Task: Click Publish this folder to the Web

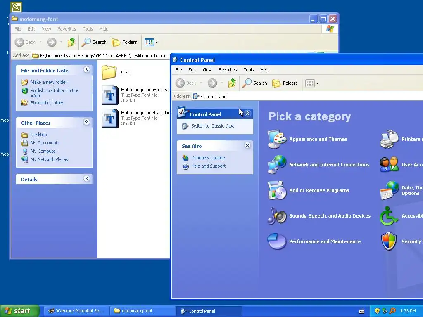Action: (x=55, y=93)
